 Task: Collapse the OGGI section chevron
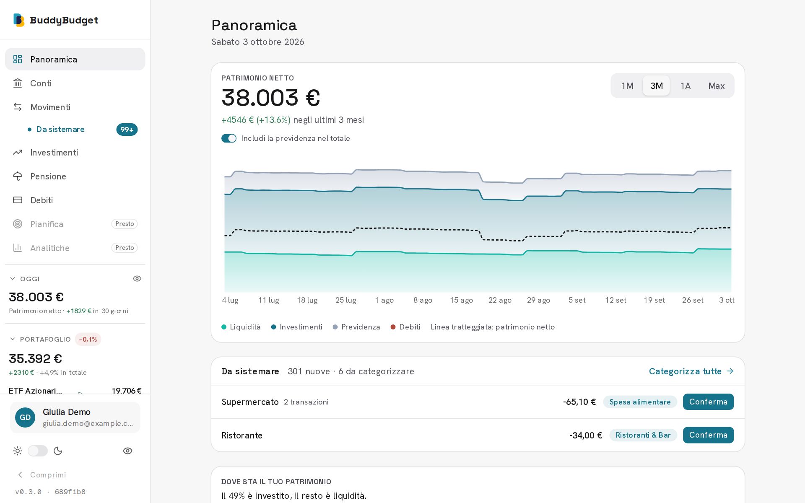13,279
